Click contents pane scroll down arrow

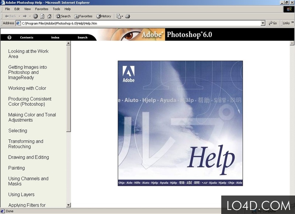pos(69,205)
